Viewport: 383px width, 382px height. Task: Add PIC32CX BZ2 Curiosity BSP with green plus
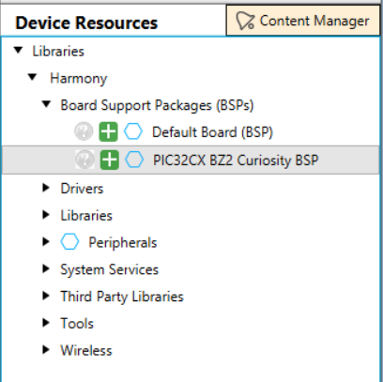[109, 160]
